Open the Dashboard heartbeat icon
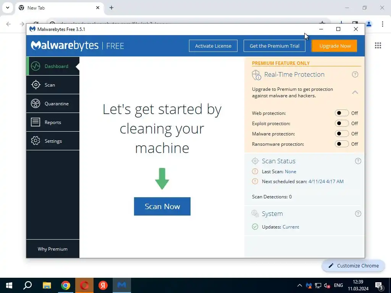This screenshot has width=391, height=293. point(36,66)
